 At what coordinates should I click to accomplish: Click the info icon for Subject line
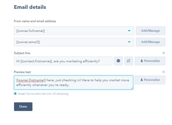pyautogui.click(x=164, y=53)
